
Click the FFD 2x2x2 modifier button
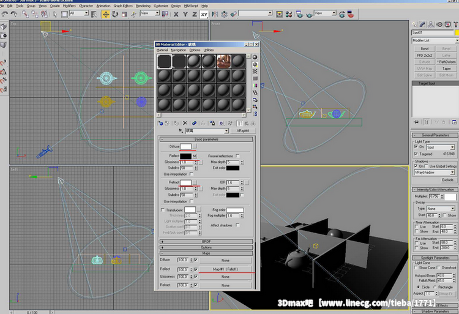(425, 55)
